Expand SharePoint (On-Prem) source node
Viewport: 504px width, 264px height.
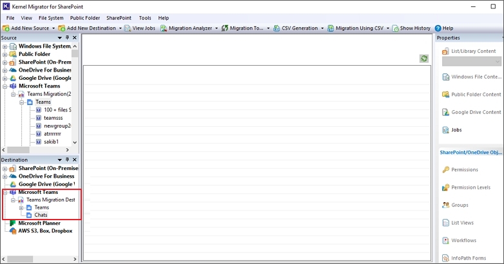point(5,62)
